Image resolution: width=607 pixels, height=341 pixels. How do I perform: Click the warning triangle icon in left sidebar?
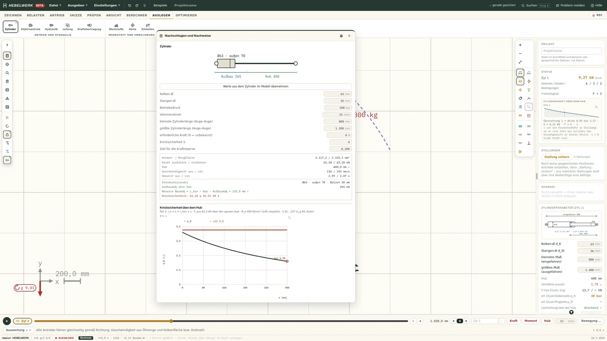[7, 99]
